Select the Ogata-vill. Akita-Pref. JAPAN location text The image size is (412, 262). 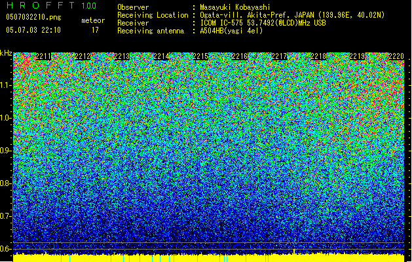click(292, 15)
